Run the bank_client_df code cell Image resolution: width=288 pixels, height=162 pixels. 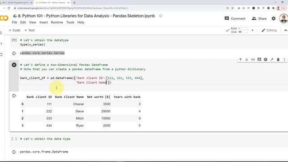[14, 65]
